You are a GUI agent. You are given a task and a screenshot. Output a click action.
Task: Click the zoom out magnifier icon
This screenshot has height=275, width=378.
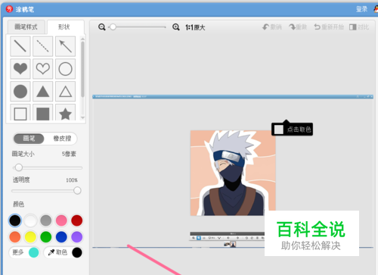[102, 27]
